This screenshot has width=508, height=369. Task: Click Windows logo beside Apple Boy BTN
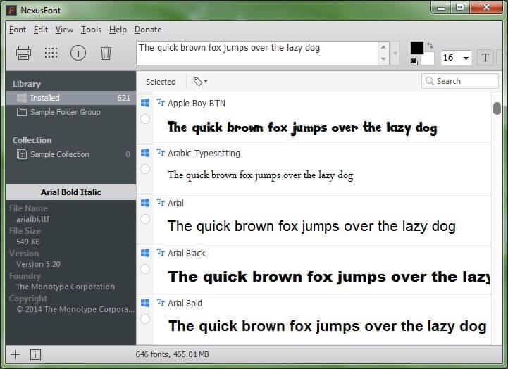(145, 103)
